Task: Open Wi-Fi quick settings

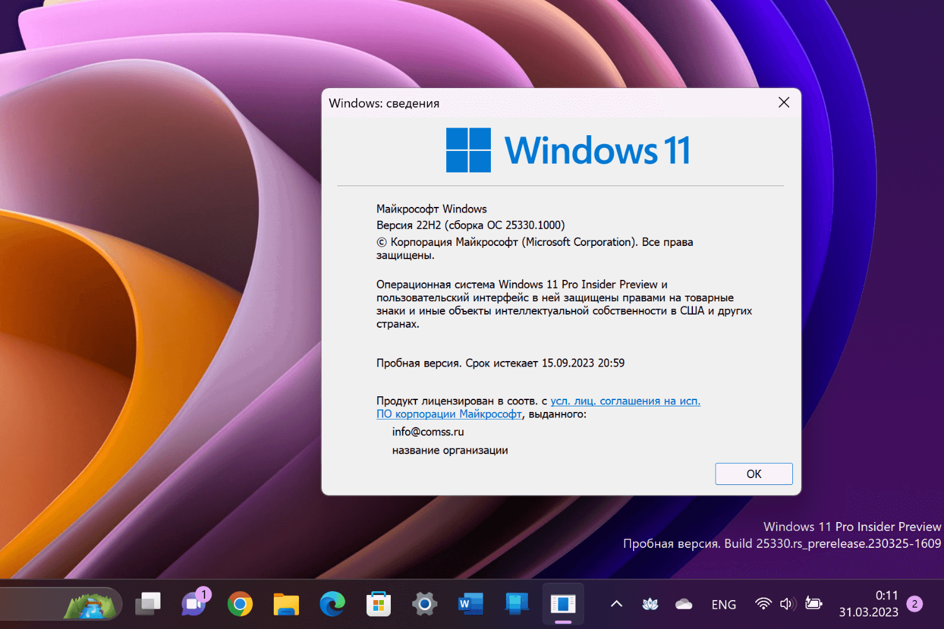Action: [763, 604]
